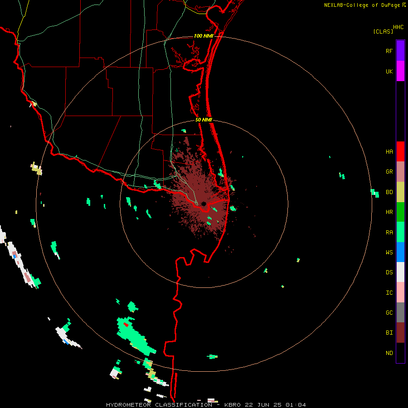Screen dimensions: 408x408
Task: Select the dark red BI swatch
Action: coord(400,333)
